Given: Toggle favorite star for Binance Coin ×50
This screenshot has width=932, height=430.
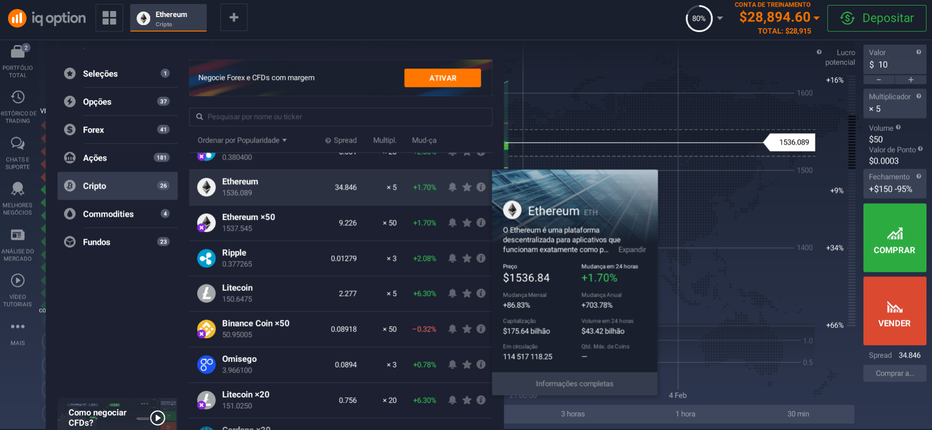Looking at the screenshot, I should pos(467,329).
